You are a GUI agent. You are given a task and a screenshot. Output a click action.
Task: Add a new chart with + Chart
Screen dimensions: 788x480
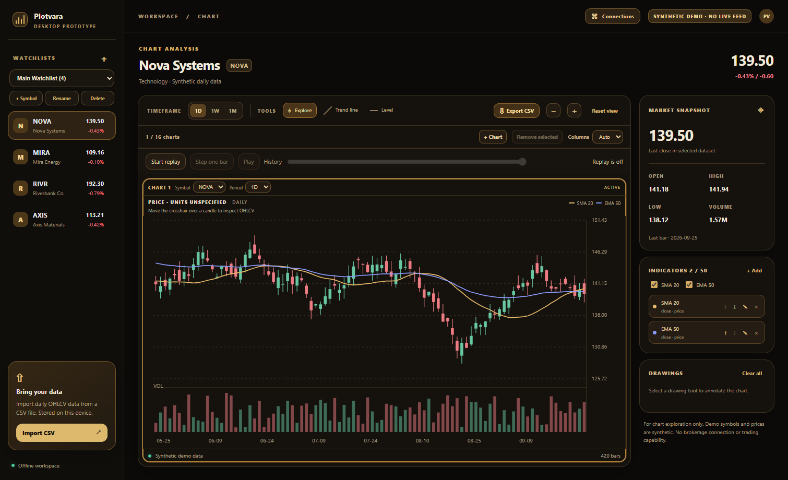(x=493, y=137)
